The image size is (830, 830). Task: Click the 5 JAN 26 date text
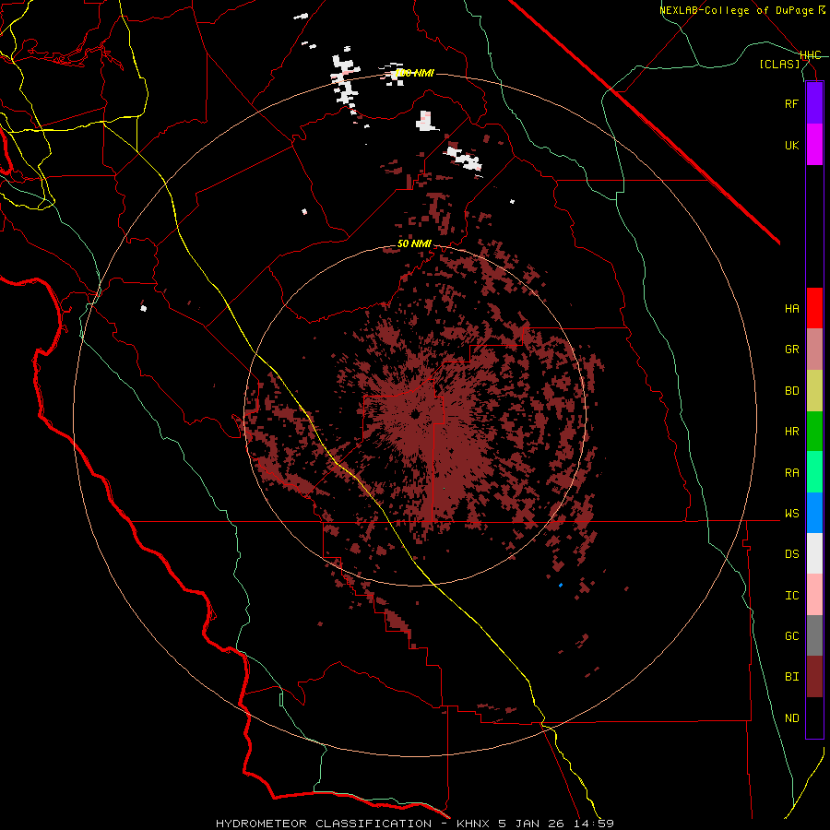(x=531, y=824)
